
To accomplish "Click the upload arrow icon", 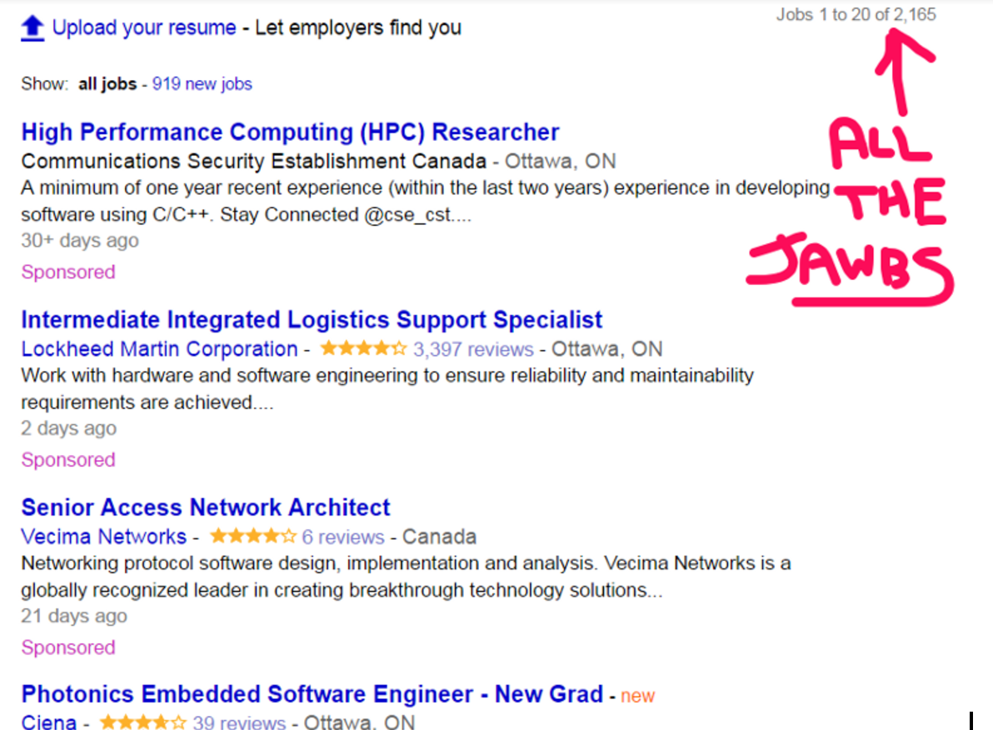I will (32, 28).
